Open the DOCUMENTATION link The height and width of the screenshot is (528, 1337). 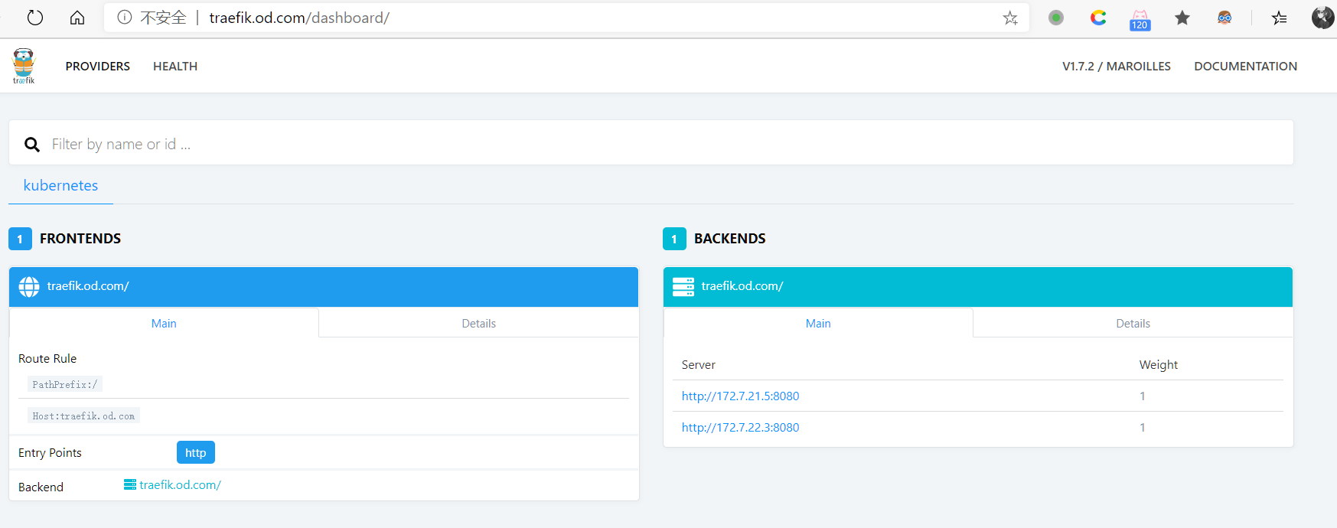(1245, 67)
